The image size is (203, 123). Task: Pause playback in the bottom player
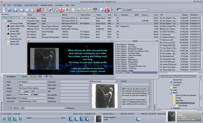point(10,119)
